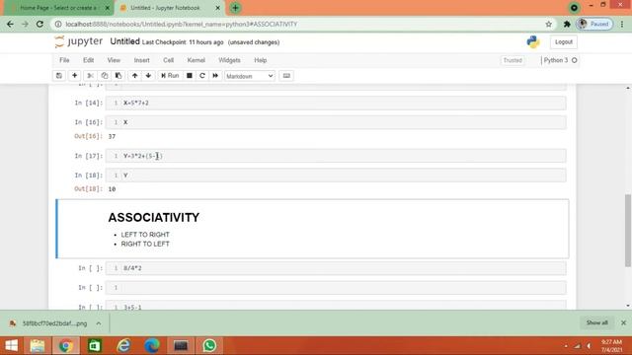Viewport: 632px width, 355px height.
Task: Click the Trusted notebook indicator
Action: [x=513, y=60]
